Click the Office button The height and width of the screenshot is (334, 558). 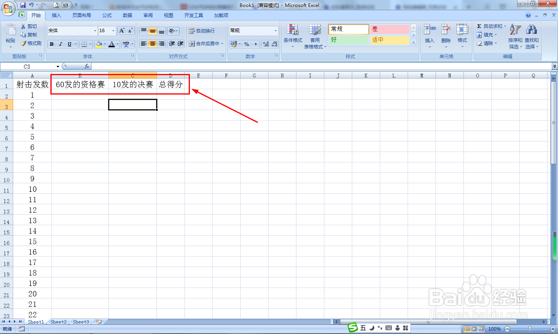point(8,8)
